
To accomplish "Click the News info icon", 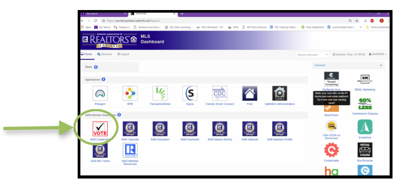I will click(x=95, y=67).
